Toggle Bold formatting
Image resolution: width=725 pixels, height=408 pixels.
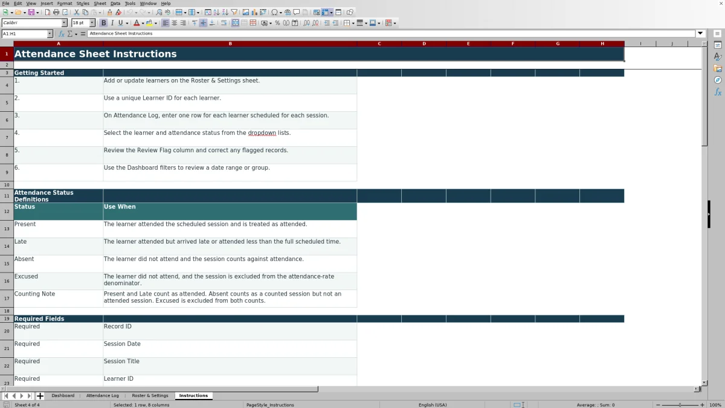click(x=103, y=23)
